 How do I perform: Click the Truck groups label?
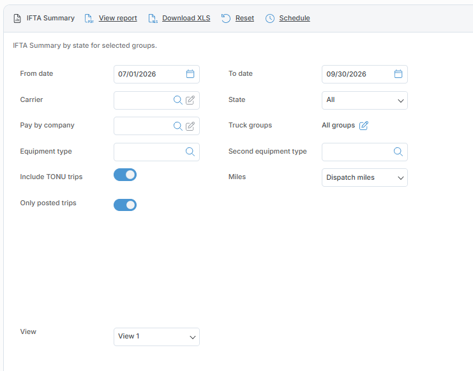250,126
